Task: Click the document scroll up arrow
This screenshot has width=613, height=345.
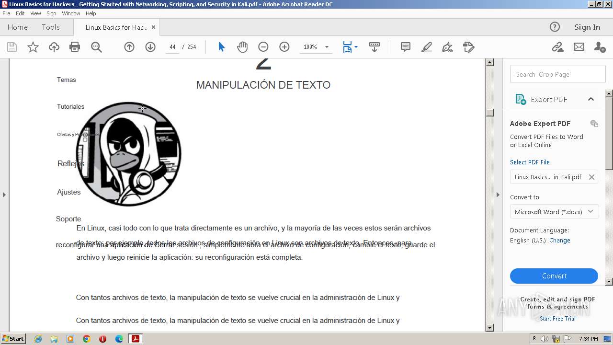Action: [489, 62]
